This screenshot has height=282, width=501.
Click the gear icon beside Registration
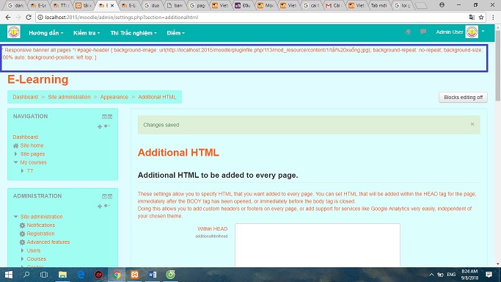click(22, 234)
